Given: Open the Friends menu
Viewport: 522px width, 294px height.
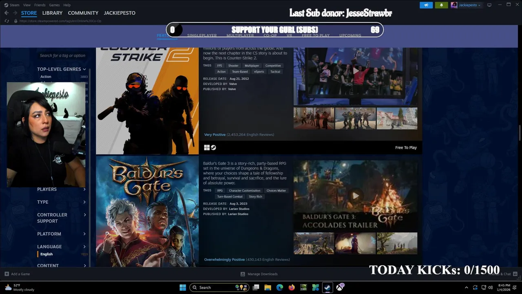Looking at the screenshot, I should (40, 5).
